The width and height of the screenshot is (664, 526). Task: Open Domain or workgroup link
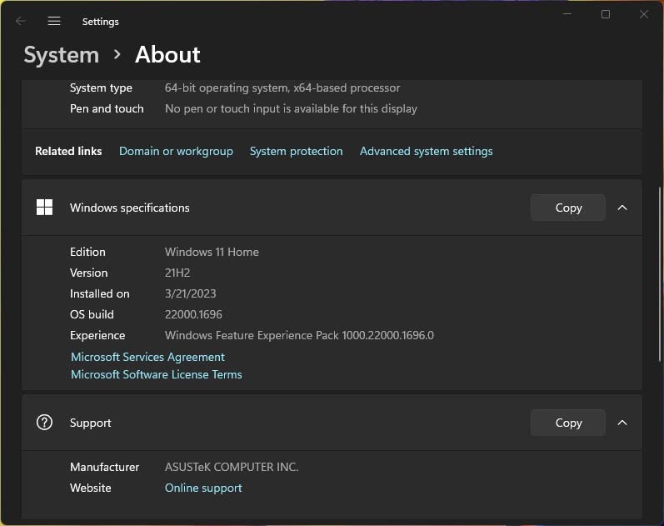[x=176, y=152]
